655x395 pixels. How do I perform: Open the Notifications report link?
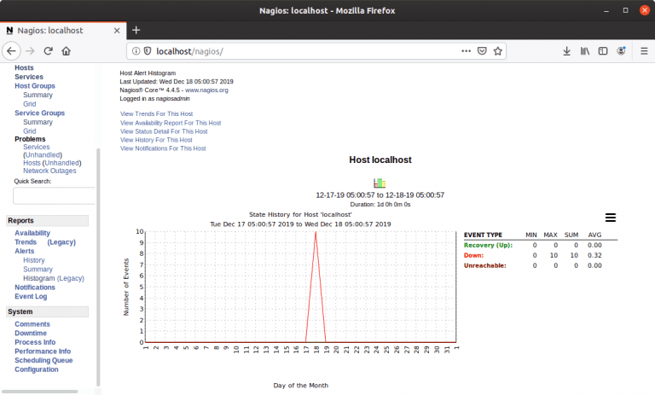pyautogui.click(x=35, y=288)
